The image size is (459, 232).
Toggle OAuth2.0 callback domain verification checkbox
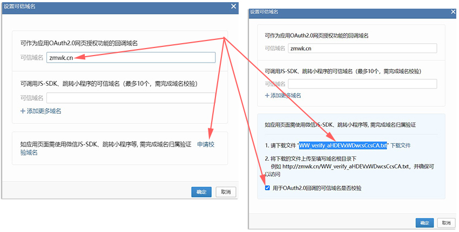267,188
